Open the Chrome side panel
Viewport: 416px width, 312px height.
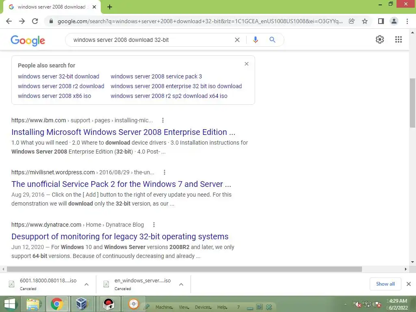[381, 21]
